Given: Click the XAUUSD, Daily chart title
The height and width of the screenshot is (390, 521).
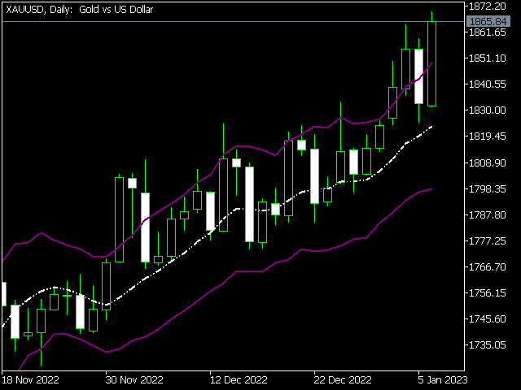Looking at the screenshot, I should (80, 10).
